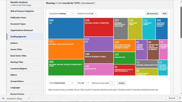
Task: Click the blue 868 NIH treemap tile
Action: (x=66, y=28)
